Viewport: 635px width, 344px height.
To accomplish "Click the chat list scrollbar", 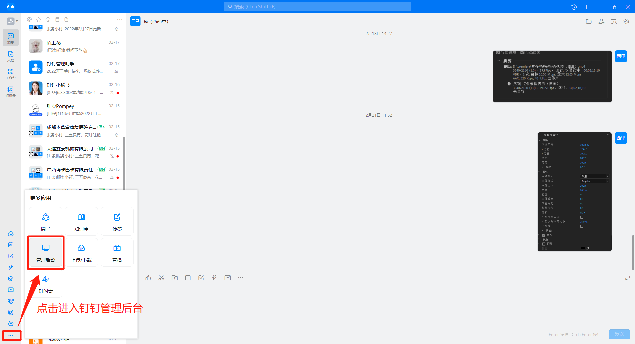I will click(x=124, y=163).
